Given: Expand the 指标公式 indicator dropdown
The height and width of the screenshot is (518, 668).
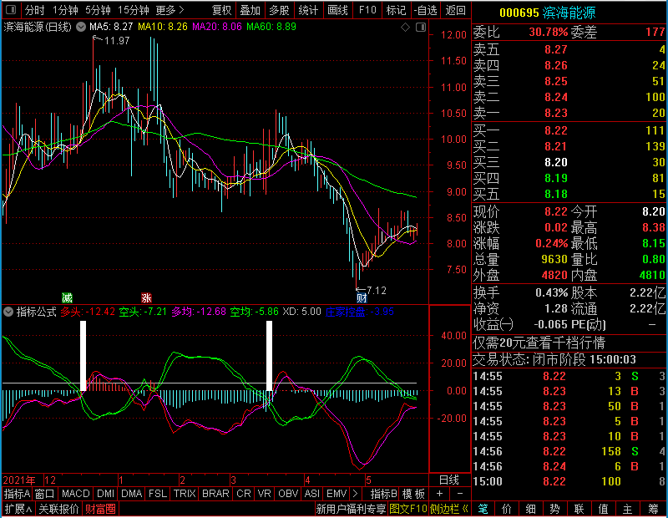Looking at the screenshot, I should (x=8, y=312).
